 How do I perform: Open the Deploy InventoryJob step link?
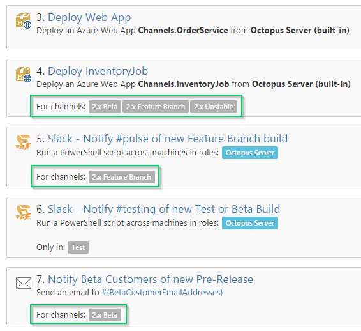[x=98, y=72]
